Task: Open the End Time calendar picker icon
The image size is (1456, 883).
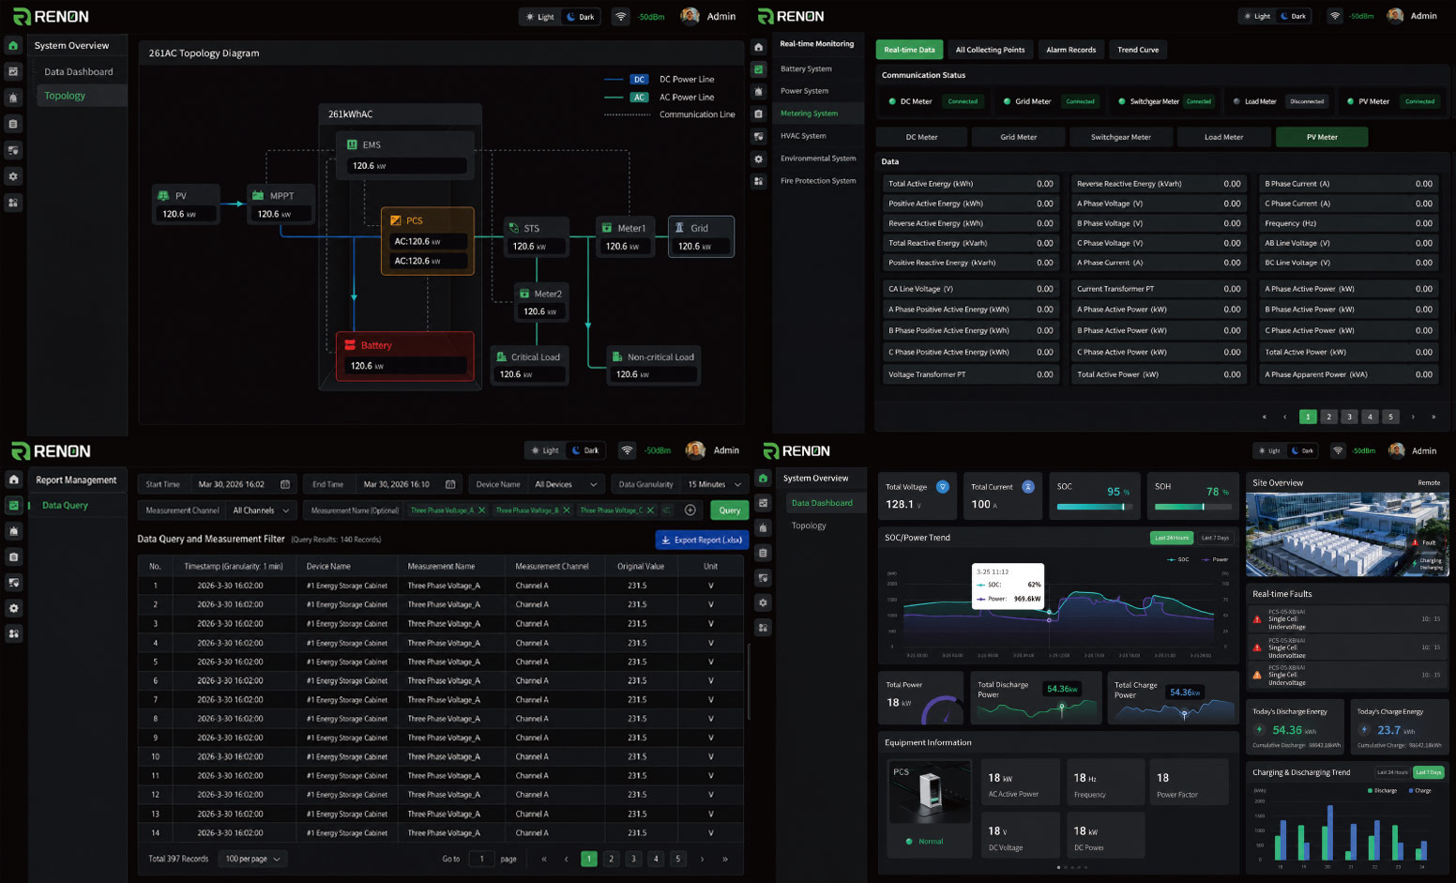Action: pos(450,484)
